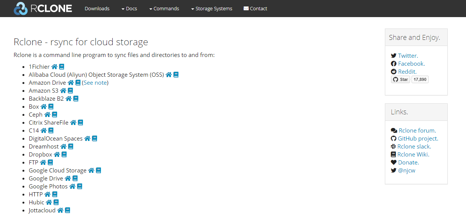The width and height of the screenshot is (466, 215).
Task: Open the Downloads page
Action: (97, 8)
